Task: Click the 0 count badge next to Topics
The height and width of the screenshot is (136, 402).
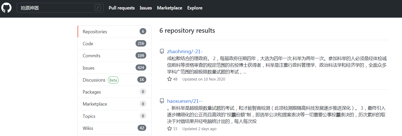Action: tap(143, 116)
